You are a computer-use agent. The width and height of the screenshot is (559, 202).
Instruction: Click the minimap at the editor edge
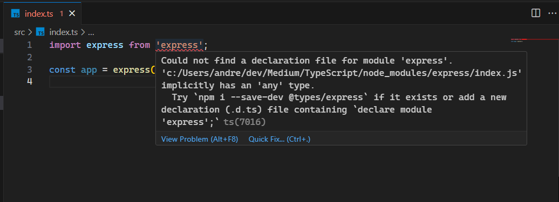coord(534,40)
